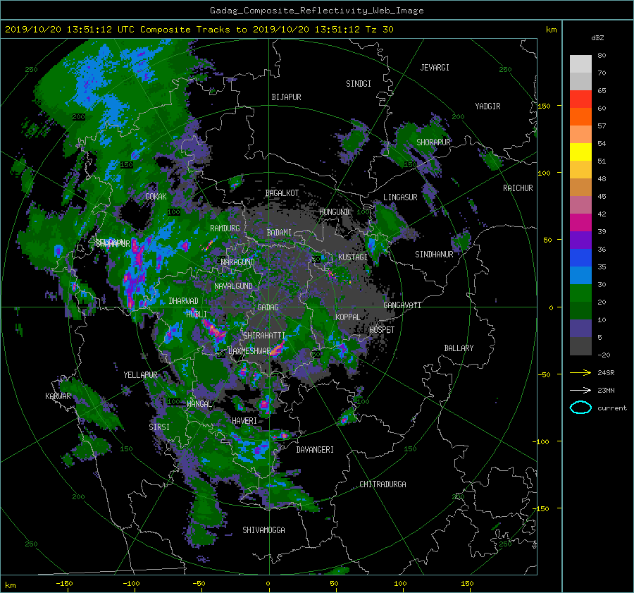Click the KUSTAGI city label

(x=353, y=257)
